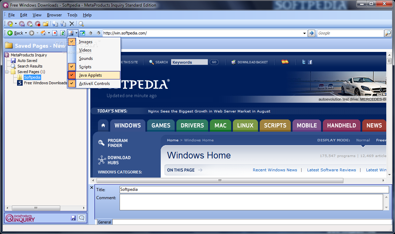The height and width of the screenshot is (234, 395).
Task: Open the File menu
Action: coord(12,15)
